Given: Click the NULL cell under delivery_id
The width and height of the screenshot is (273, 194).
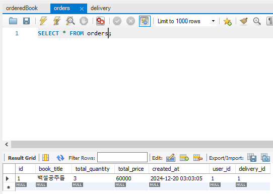Looking at the screenshot, I should pyautogui.click(x=253, y=186).
